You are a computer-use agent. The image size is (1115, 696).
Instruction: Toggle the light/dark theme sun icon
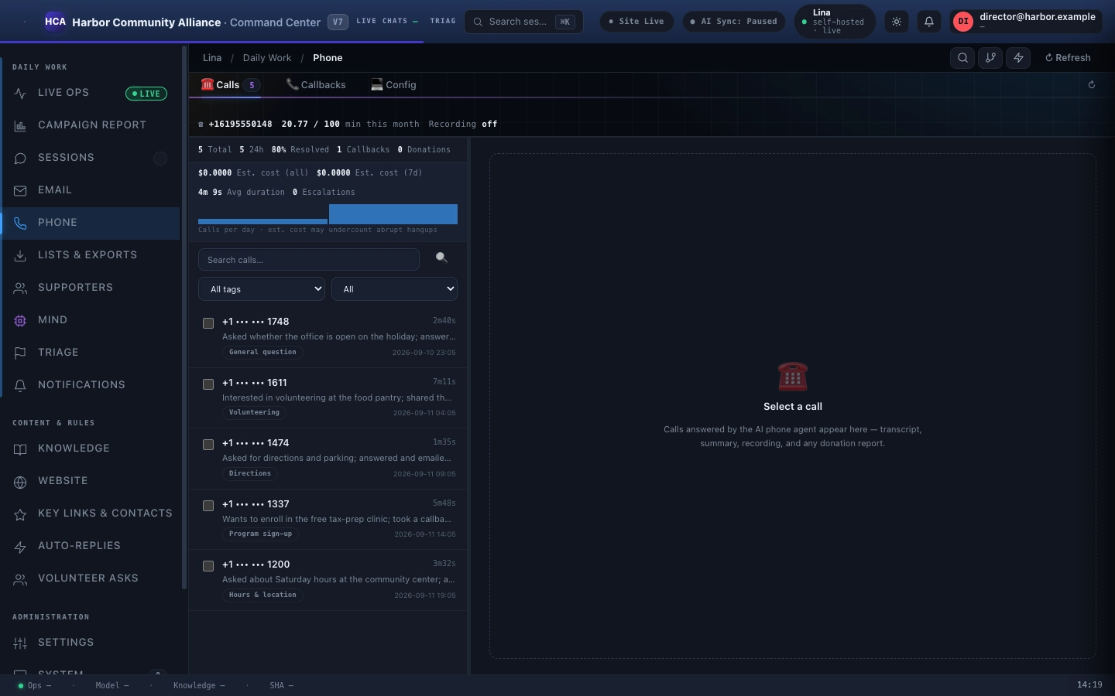[x=897, y=22]
